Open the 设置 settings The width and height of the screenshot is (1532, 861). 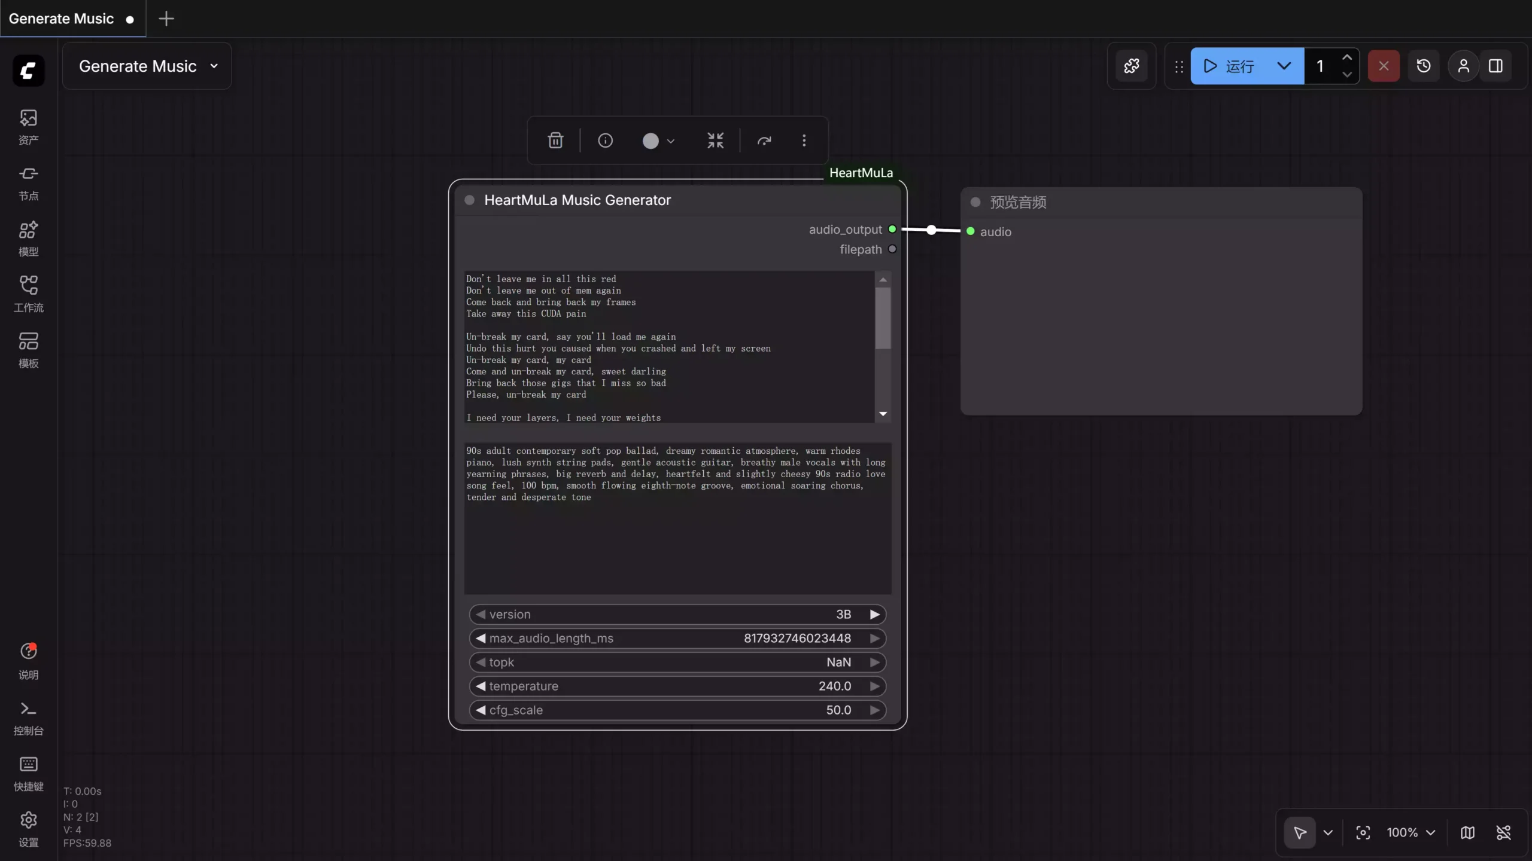pos(28,829)
